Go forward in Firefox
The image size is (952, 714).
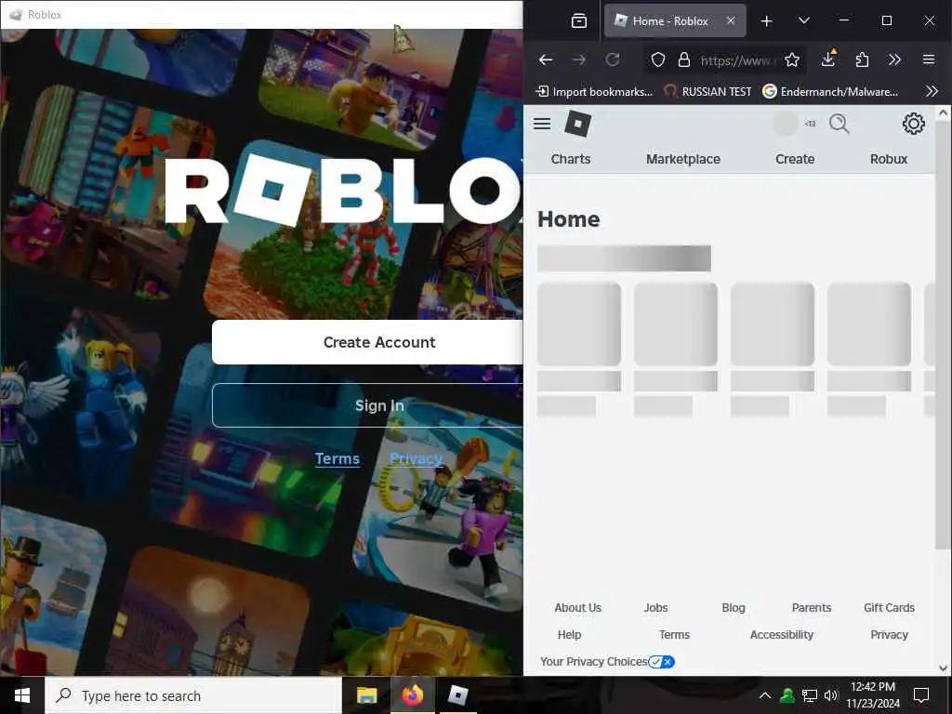tap(579, 59)
